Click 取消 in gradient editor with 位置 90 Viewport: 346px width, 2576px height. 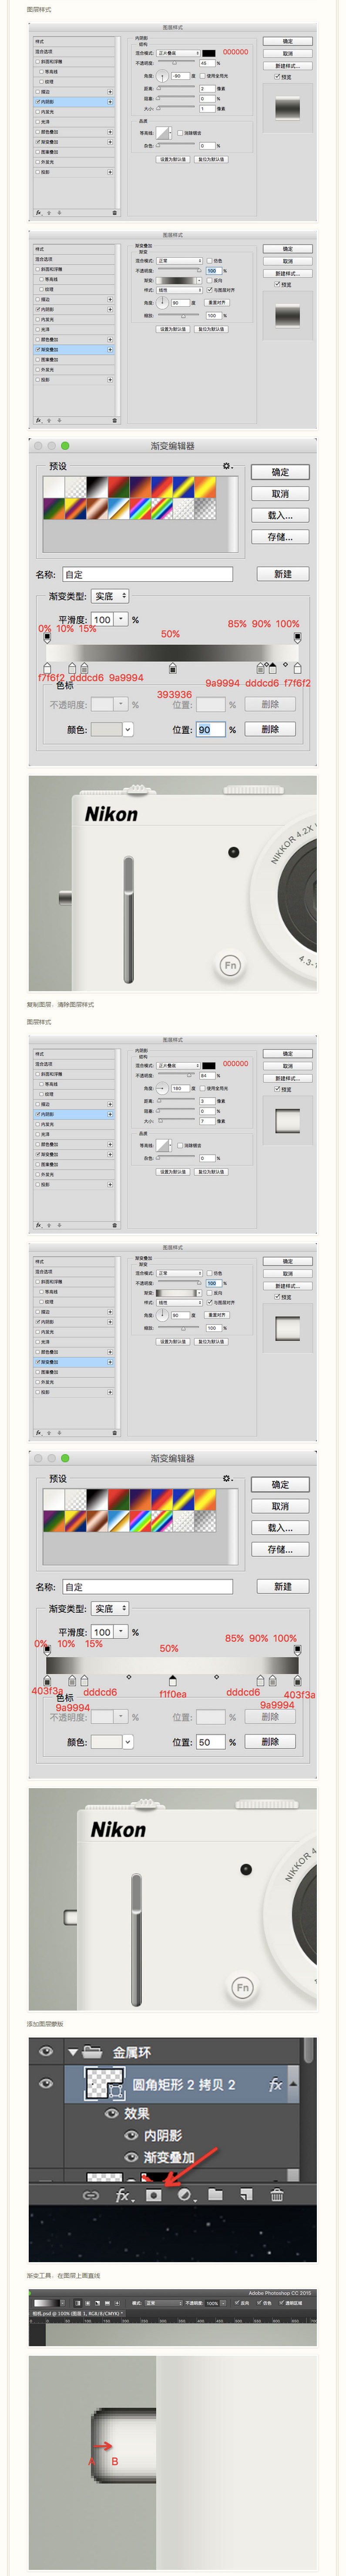(x=280, y=494)
